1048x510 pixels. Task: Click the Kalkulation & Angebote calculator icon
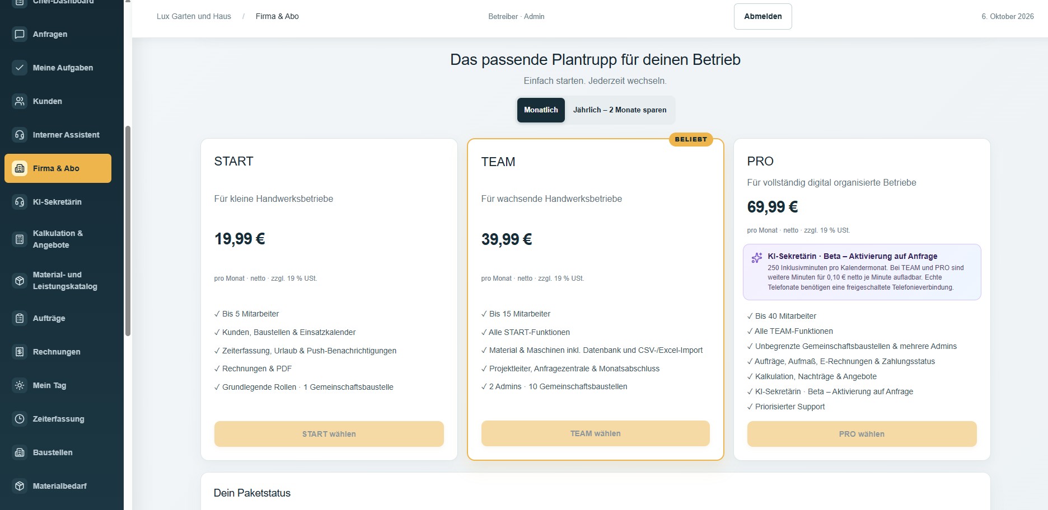[x=20, y=239]
